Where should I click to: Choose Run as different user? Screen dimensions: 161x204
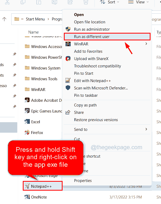[107, 36]
